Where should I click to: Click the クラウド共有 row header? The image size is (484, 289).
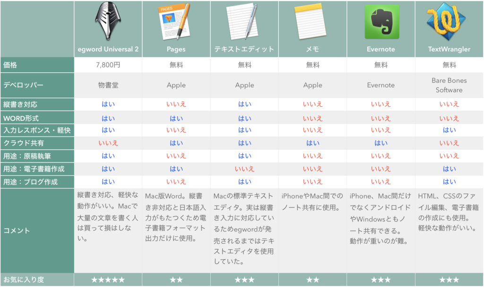37,143
